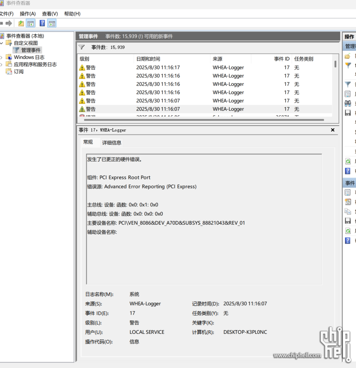Collapse the 管理事件 section header in Actions pane
Screen dimensions: 356x368
point(350,46)
